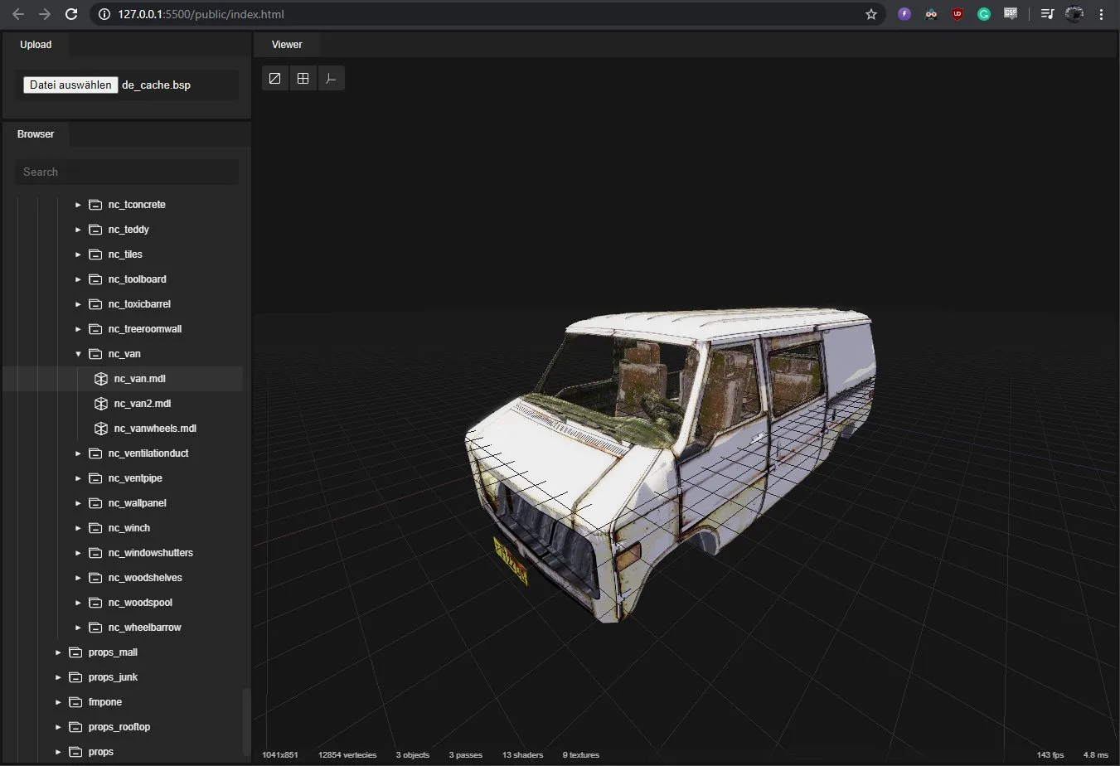The image size is (1120, 766).
Task: Expand the nc_wallpanel folder
Action: 78,503
